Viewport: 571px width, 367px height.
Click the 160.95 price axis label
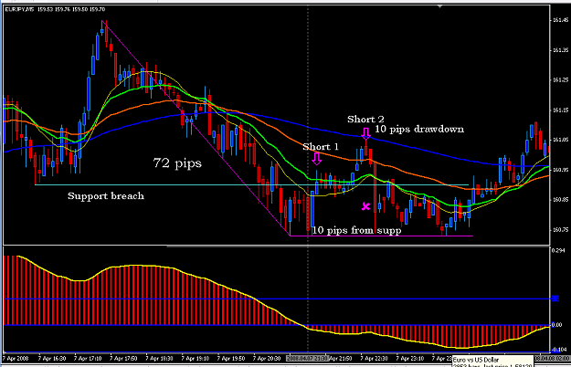coord(559,170)
